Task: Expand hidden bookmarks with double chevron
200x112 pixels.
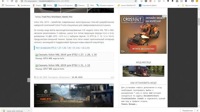Action: tap(178, 5)
